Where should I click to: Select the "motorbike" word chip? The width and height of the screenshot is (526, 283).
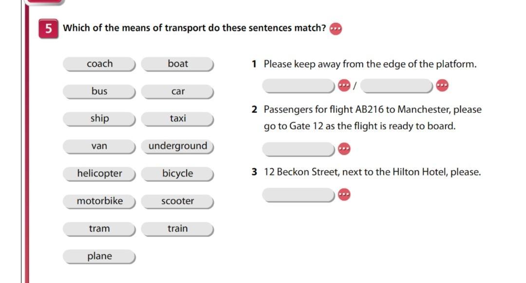click(99, 201)
